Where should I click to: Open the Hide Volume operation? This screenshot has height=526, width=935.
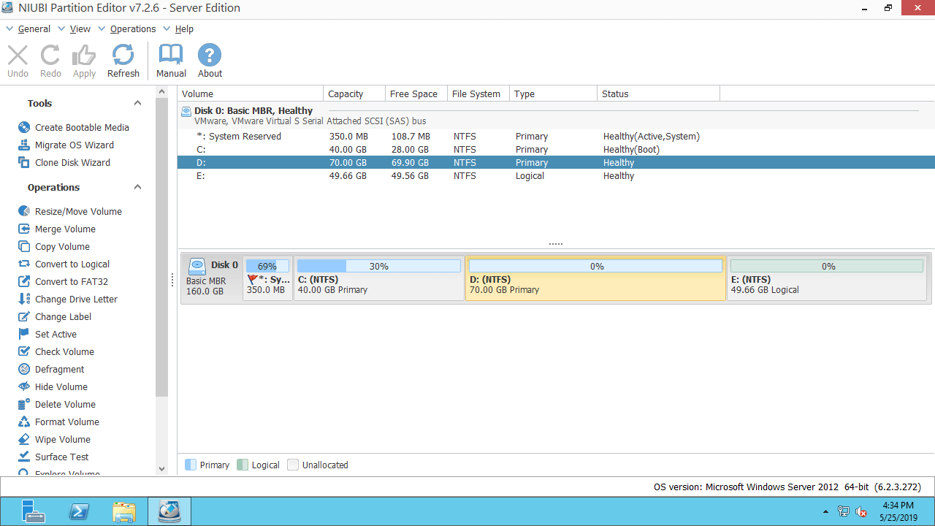coord(60,386)
